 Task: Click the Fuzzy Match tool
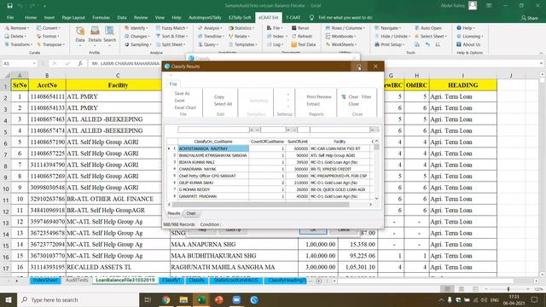click(172, 28)
